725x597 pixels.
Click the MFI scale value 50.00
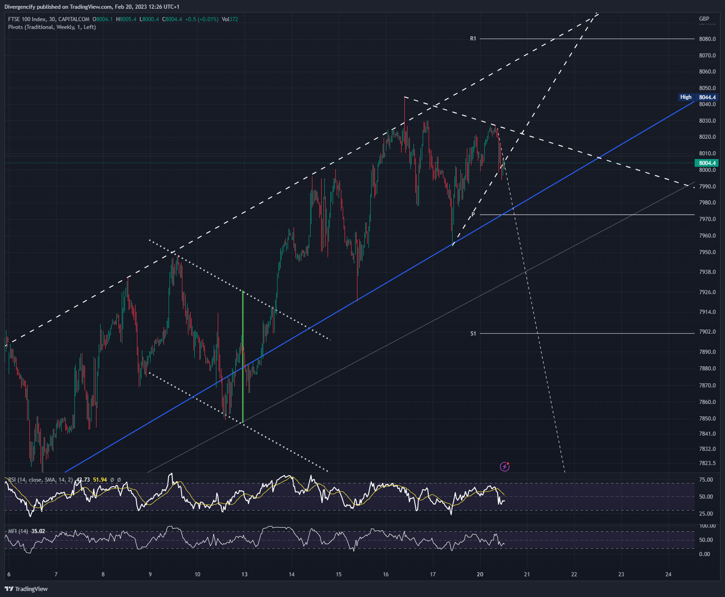(706, 540)
